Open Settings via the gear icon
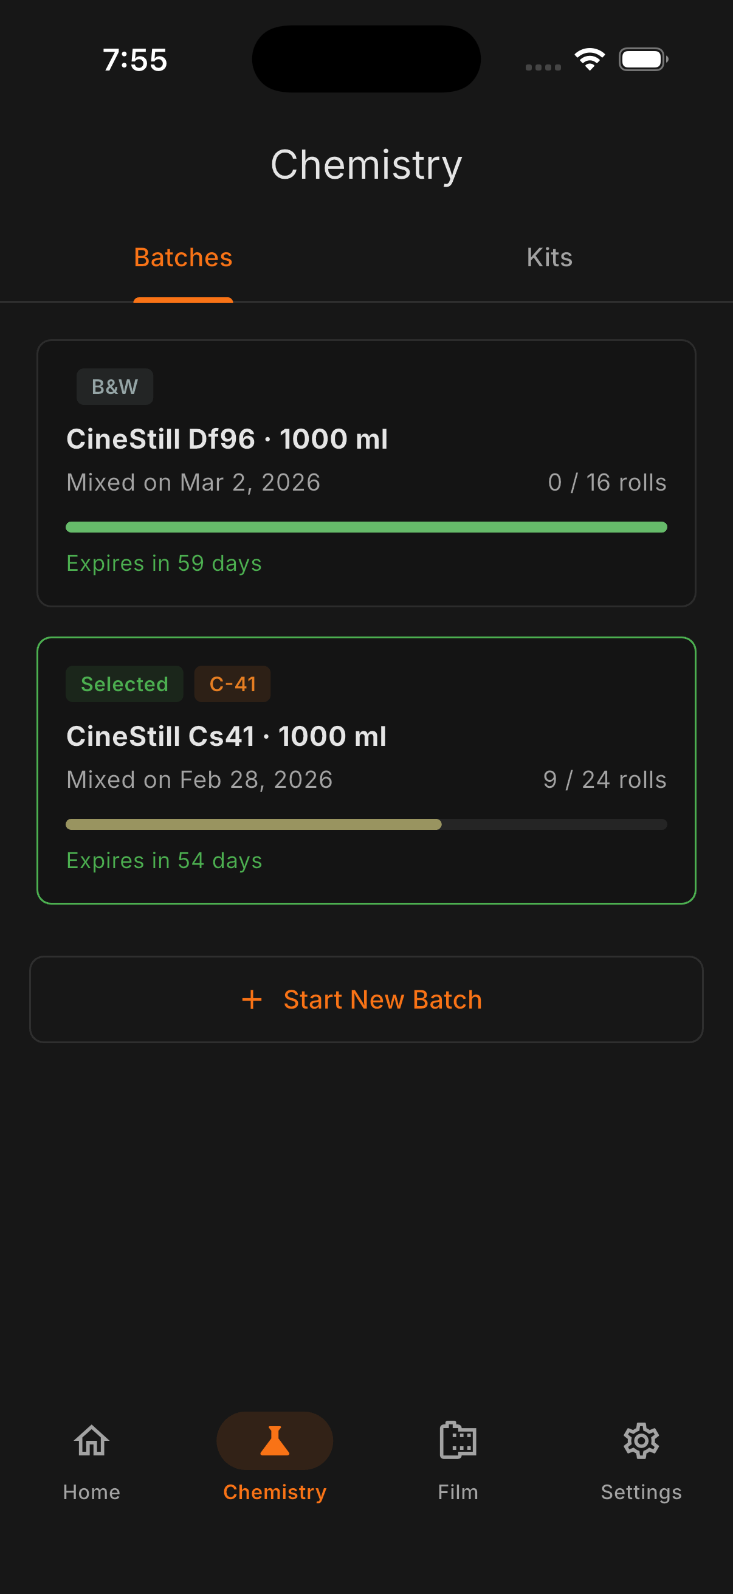This screenshot has width=733, height=1594. click(x=641, y=1441)
